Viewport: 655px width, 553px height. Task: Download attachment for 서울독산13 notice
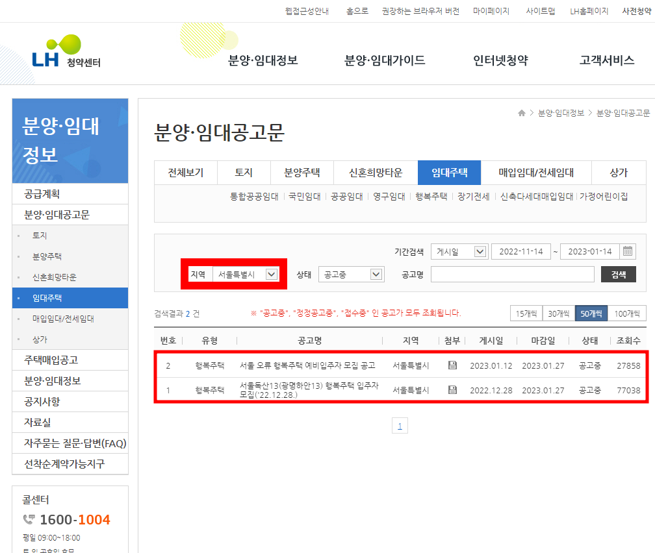[x=452, y=390]
